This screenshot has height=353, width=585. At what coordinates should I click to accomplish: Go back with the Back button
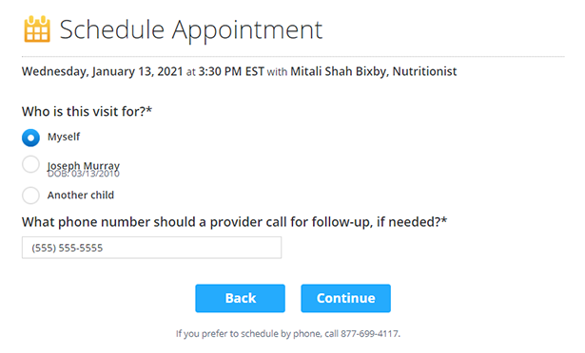(x=241, y=298)
